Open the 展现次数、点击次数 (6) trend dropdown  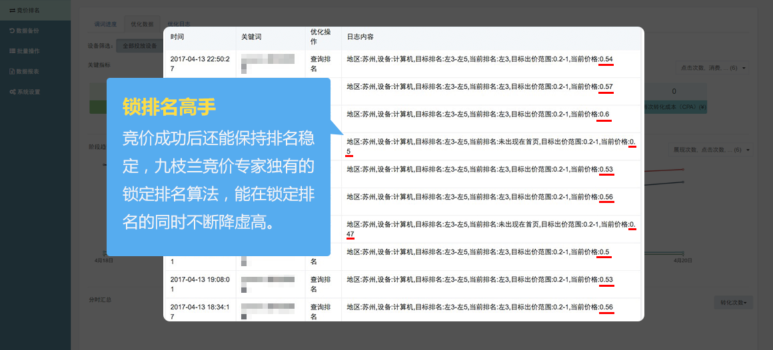click(710, 150)
